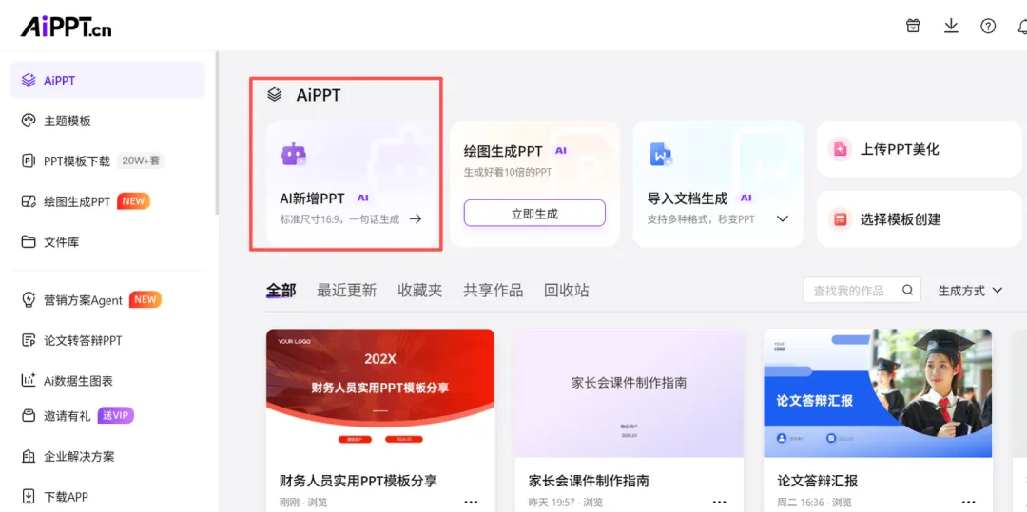Open the 共享作品 tab

[x=494, y=291]
